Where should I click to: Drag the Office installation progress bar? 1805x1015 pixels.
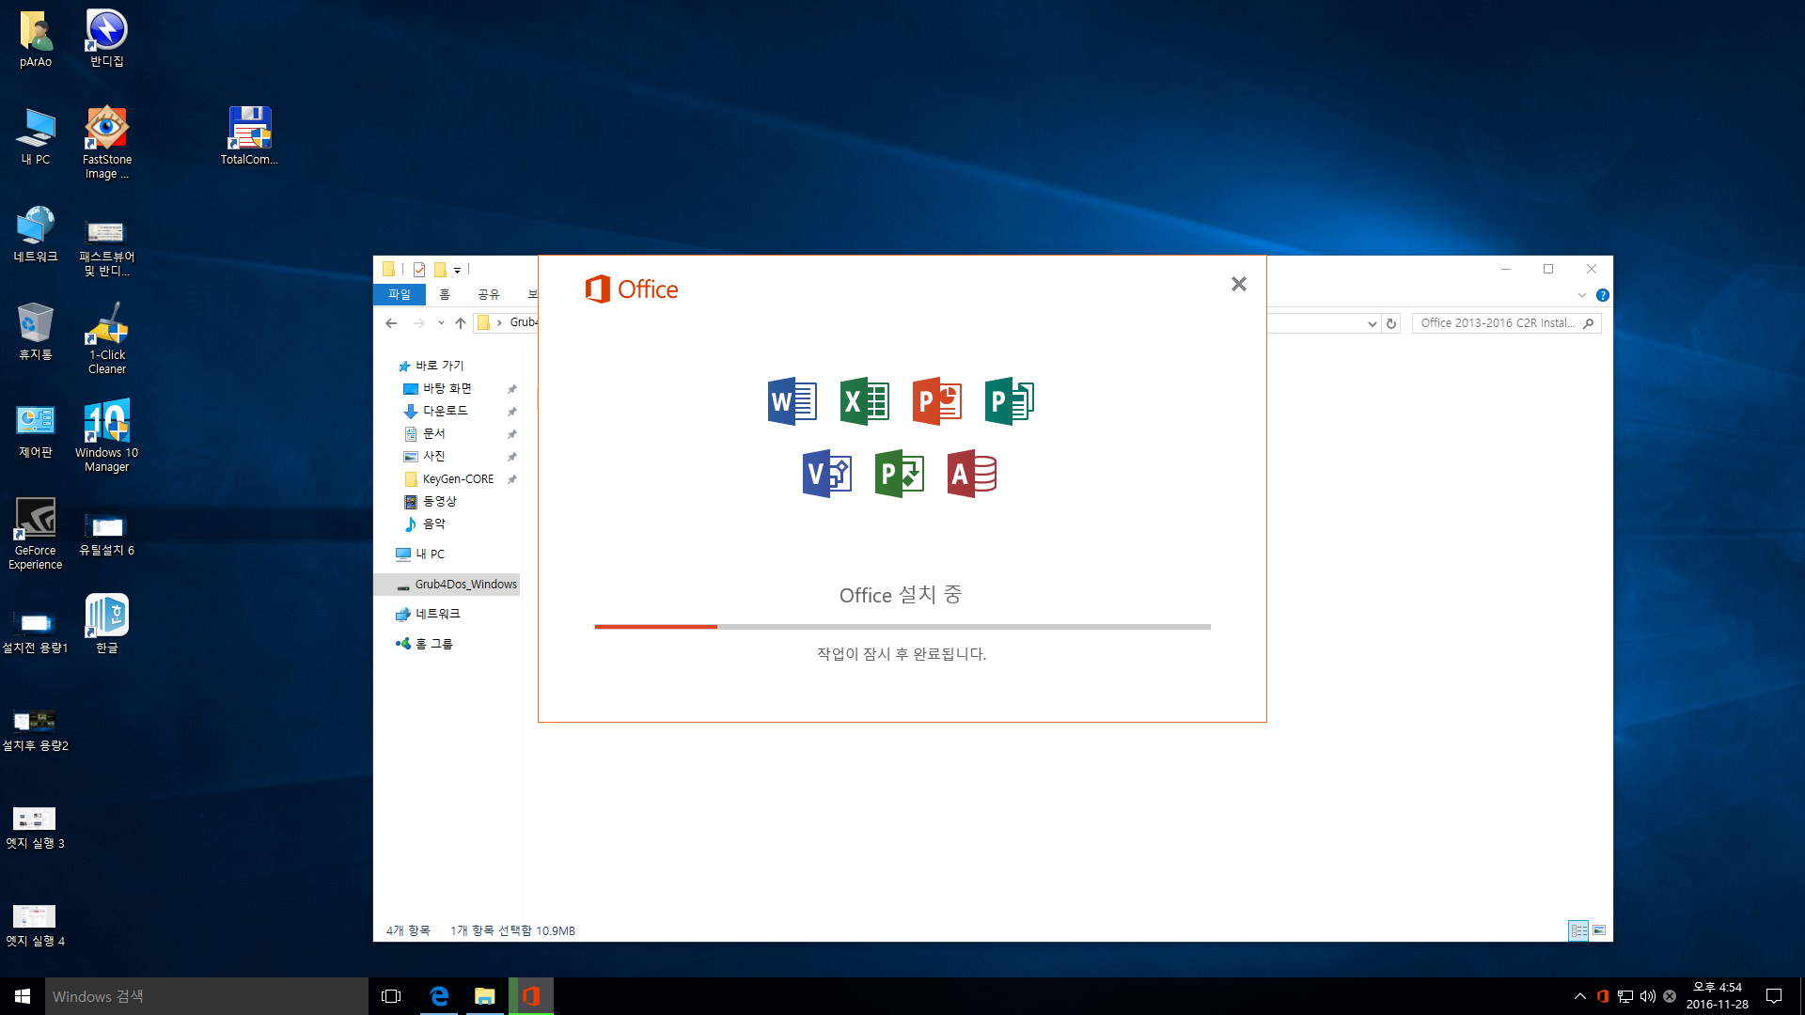902,626
